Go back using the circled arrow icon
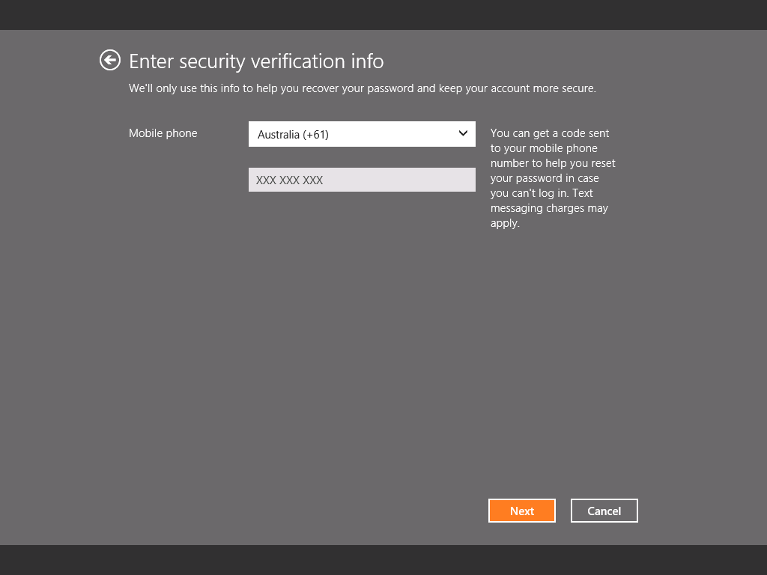767x575 pixels. tap(110, 61)
